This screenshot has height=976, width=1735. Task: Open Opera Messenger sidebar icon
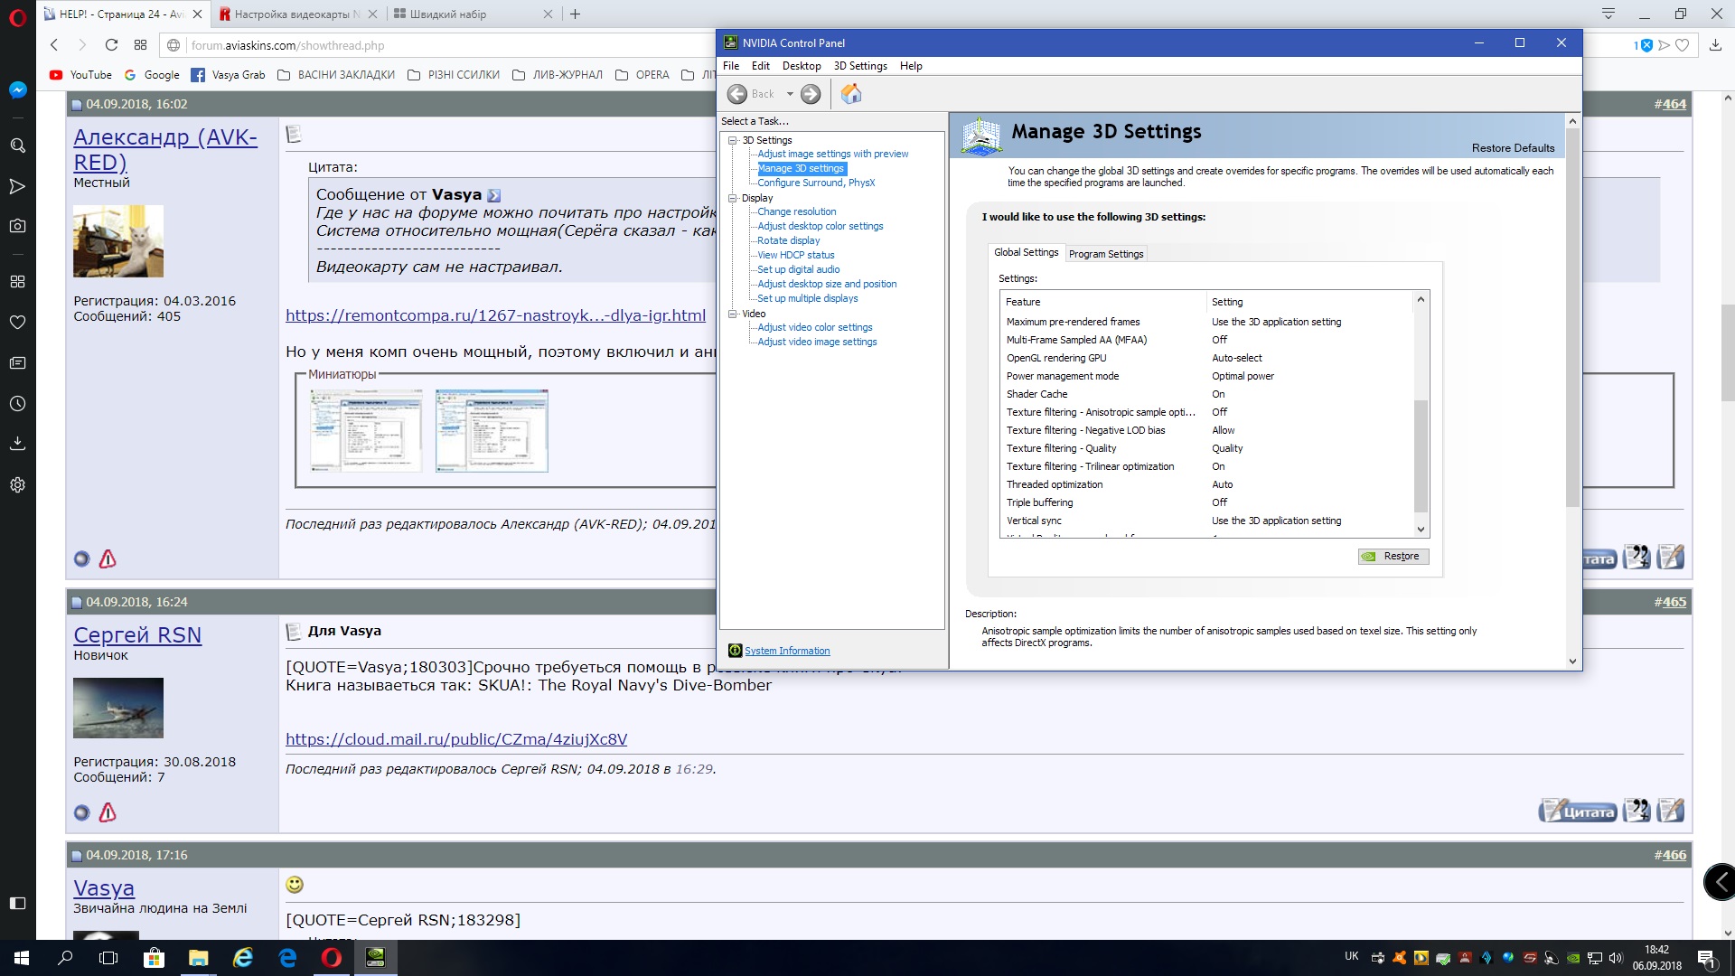pyautogui.click(x=17, y=89)
